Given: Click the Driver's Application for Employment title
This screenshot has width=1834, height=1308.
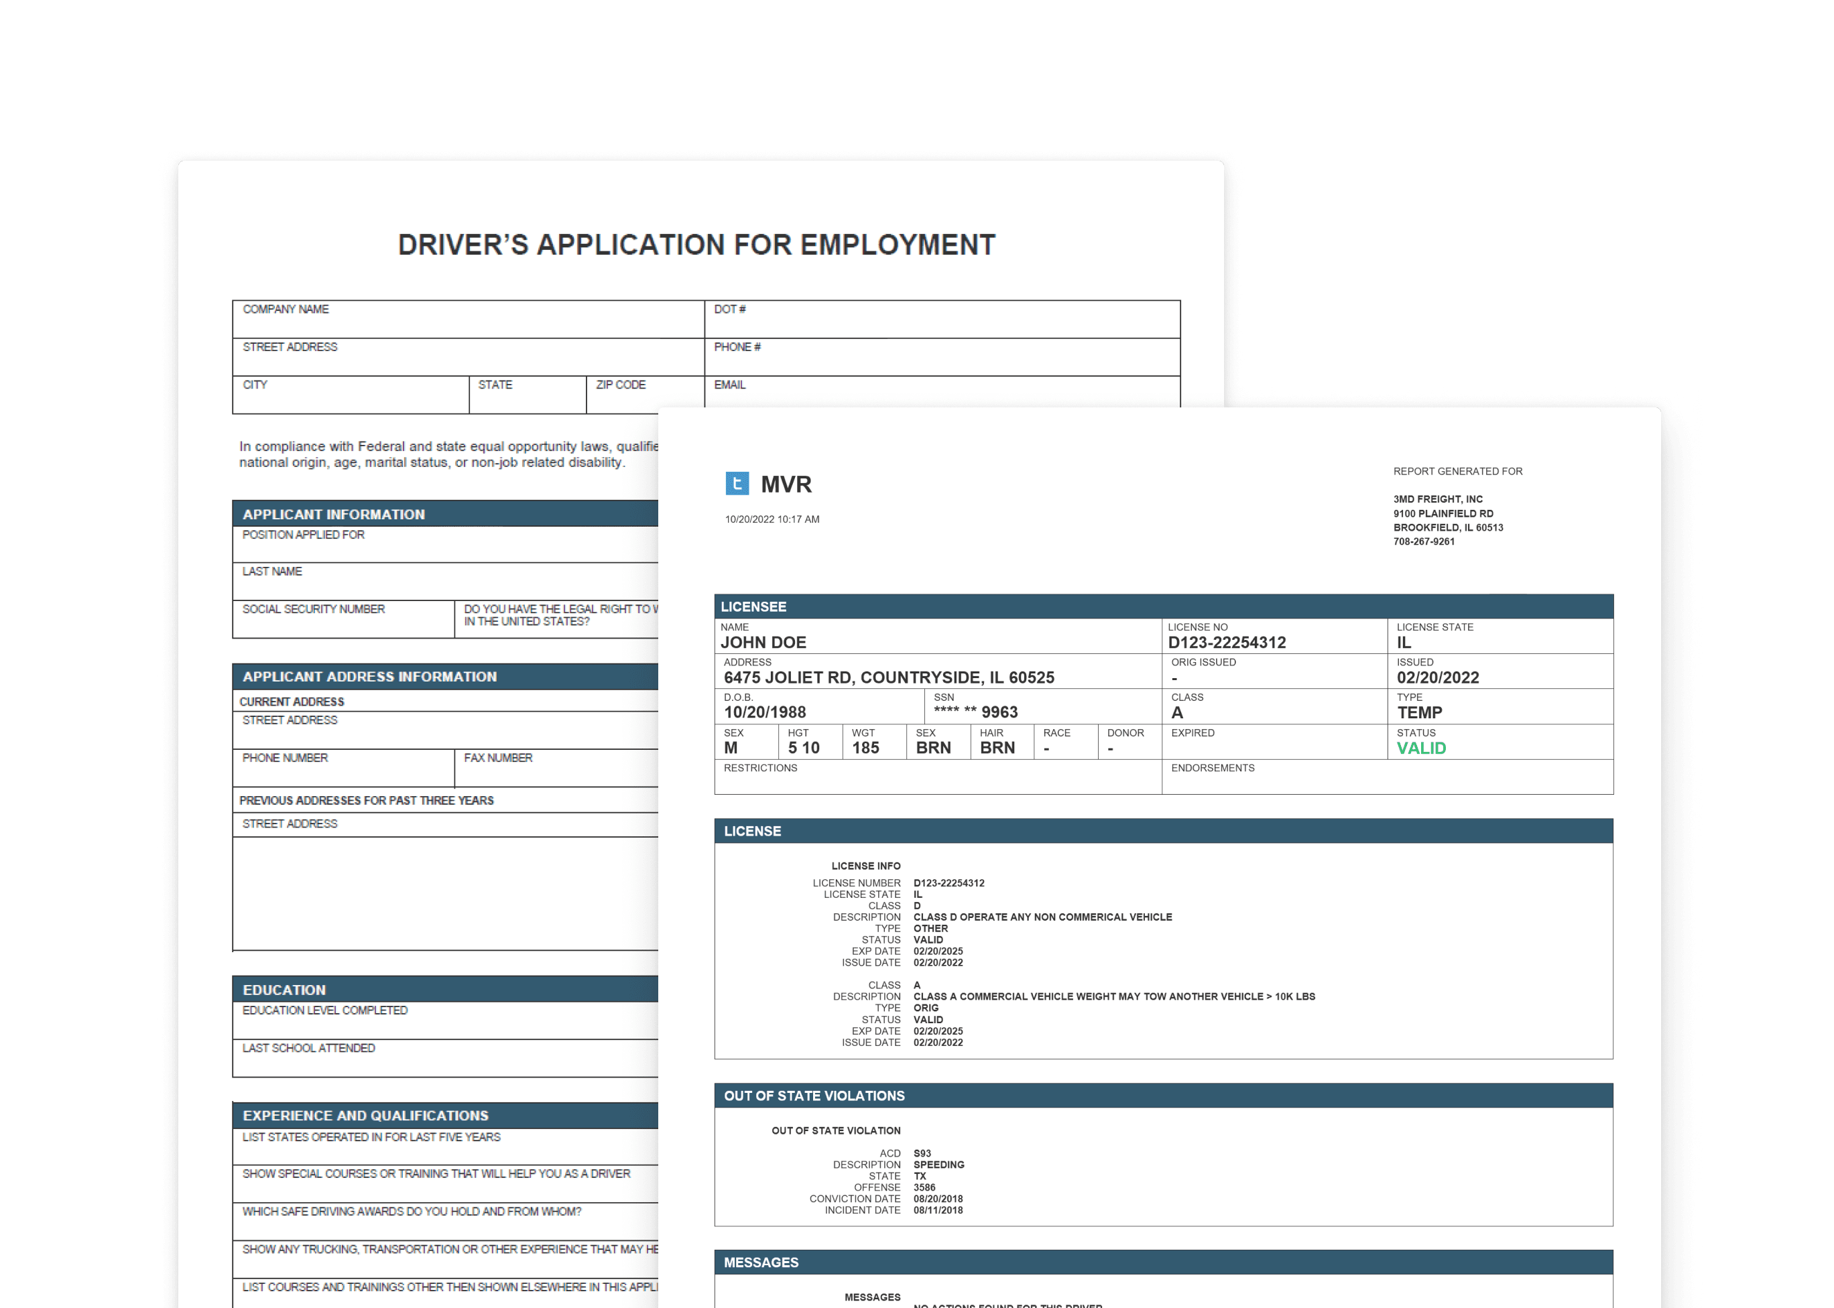Looking at the screenshot, I should (697, 245).
